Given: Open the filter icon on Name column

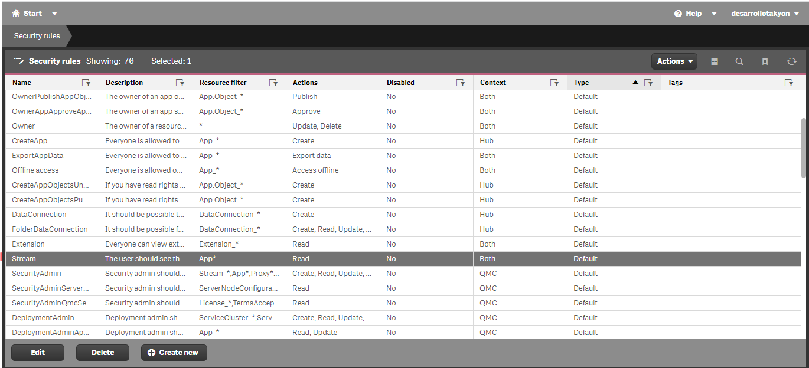Looking at the screenshot, I should tap(86, 83).
